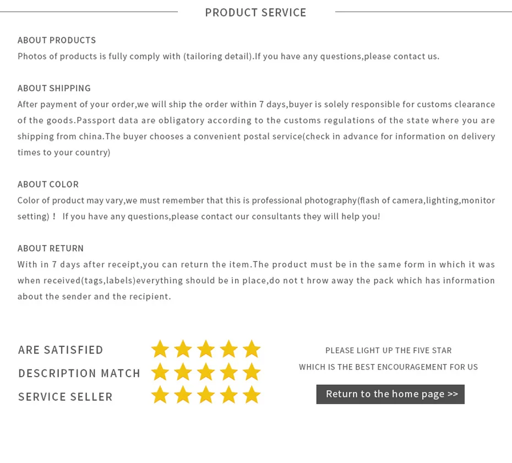Screen dimensions: 512x463
Task: Click fifth star in Description Match row
Action: (x=252, y=372)
